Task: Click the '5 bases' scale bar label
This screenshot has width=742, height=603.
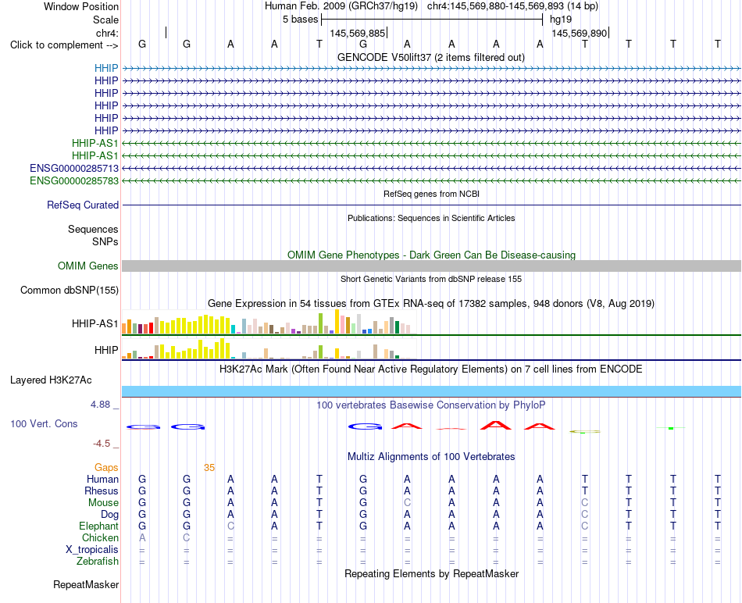Action: click(301, 20)
